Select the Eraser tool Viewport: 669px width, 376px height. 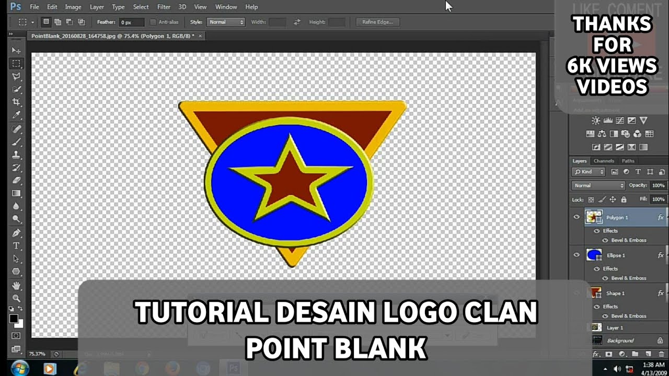tap(16, 180)
